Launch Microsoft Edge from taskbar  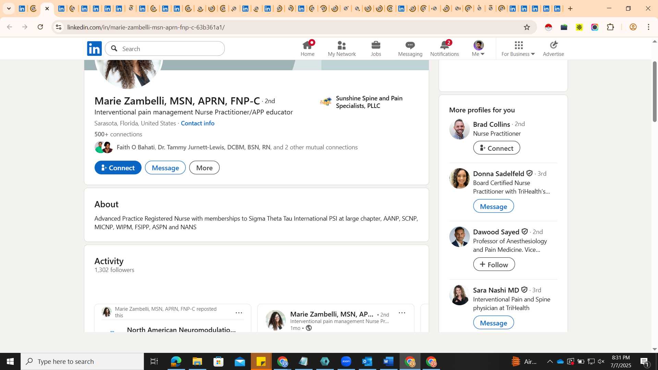point(176,361)
